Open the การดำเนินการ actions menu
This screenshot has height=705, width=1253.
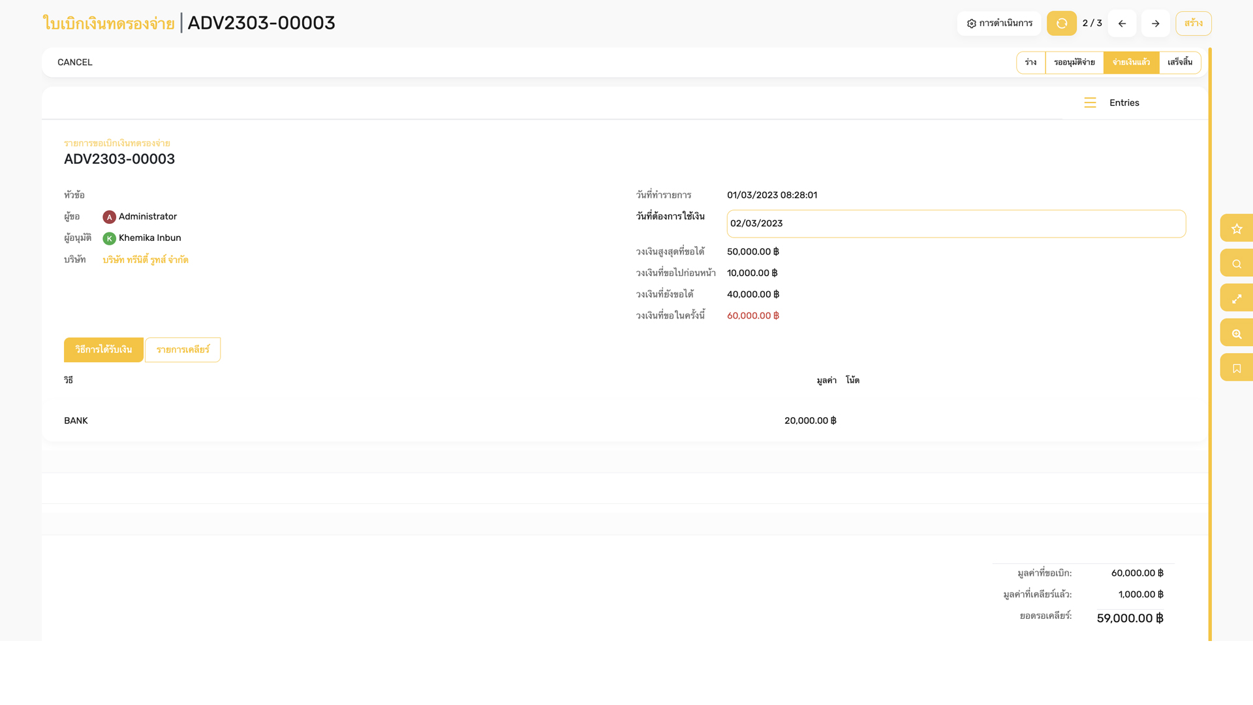click(999, 23)
